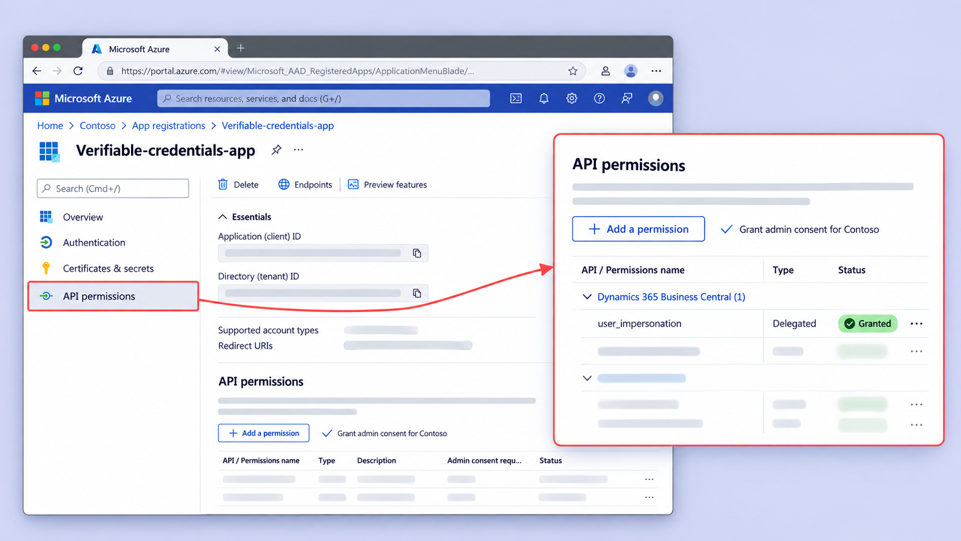Go to the Home breadcrumb
The width and height of the screenshot is (961, 541).
(50, 125)
